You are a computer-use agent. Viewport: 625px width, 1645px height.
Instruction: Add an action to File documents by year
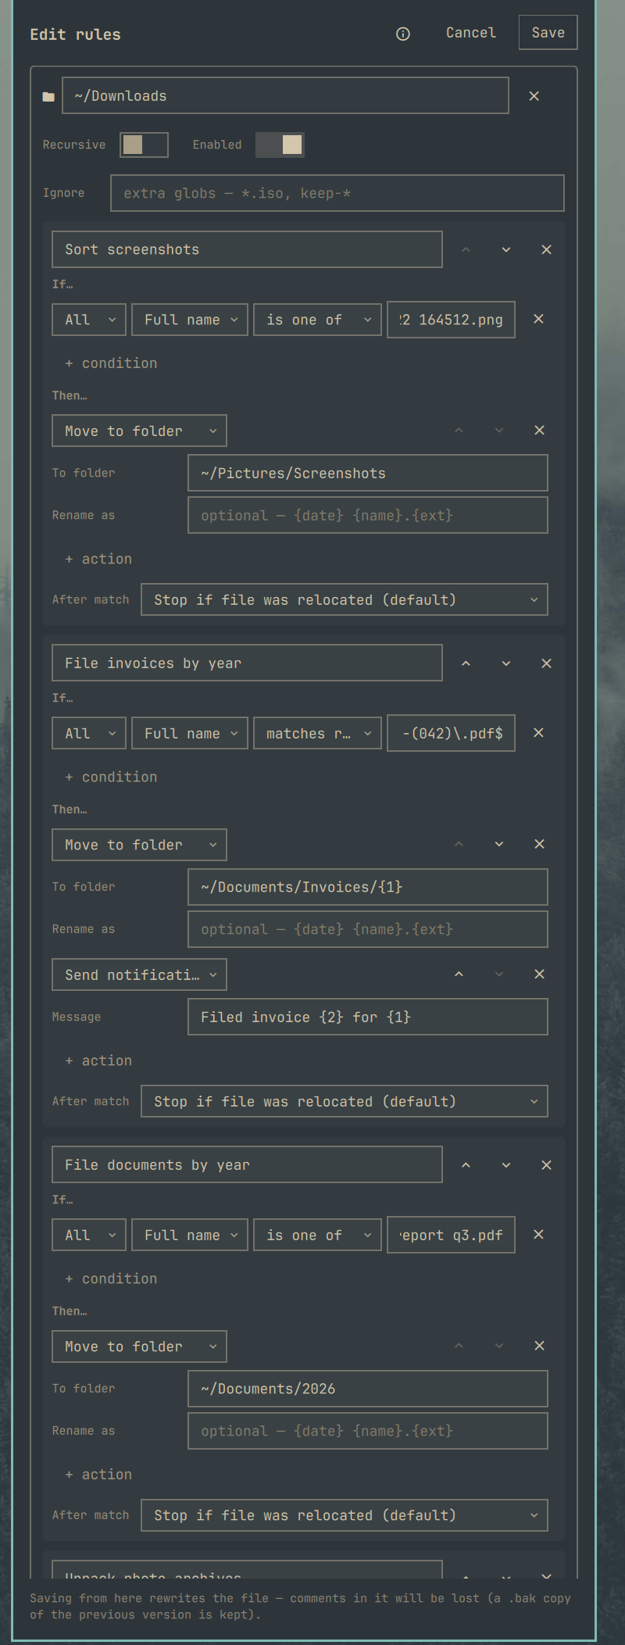click(x=98, y=1475)
